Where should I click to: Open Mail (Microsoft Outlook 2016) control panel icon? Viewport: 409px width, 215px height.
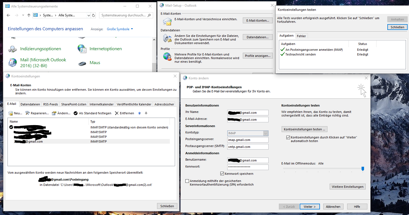[x=13, y=63]
